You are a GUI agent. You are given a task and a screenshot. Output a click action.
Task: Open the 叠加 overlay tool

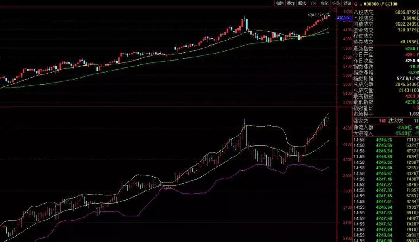tap(291, 3)
